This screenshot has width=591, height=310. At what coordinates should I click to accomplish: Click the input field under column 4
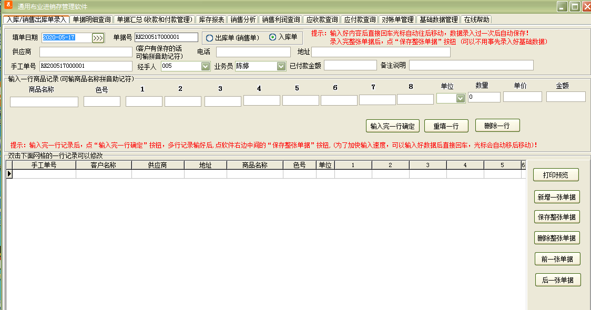pyautogui.click(x=261, y=100)
